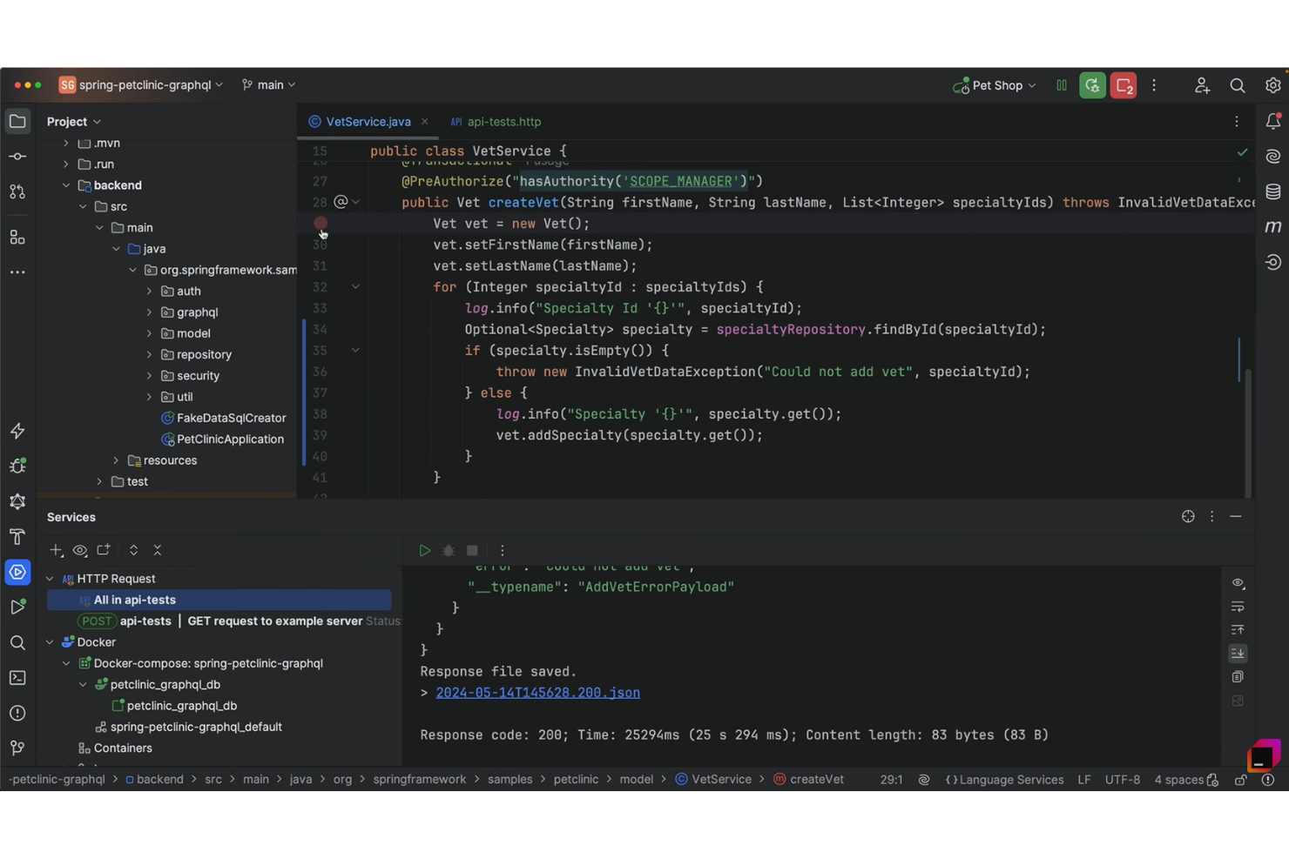Open the Project tool window icon

click(17, 121)
